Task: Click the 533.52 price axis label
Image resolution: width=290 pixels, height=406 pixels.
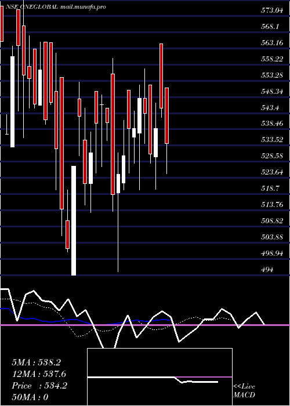Action: tap(272, 140)
